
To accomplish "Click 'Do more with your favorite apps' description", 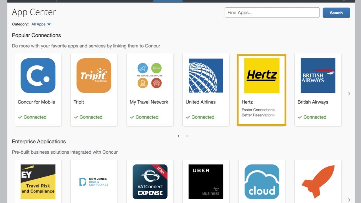I will (86, 46).
